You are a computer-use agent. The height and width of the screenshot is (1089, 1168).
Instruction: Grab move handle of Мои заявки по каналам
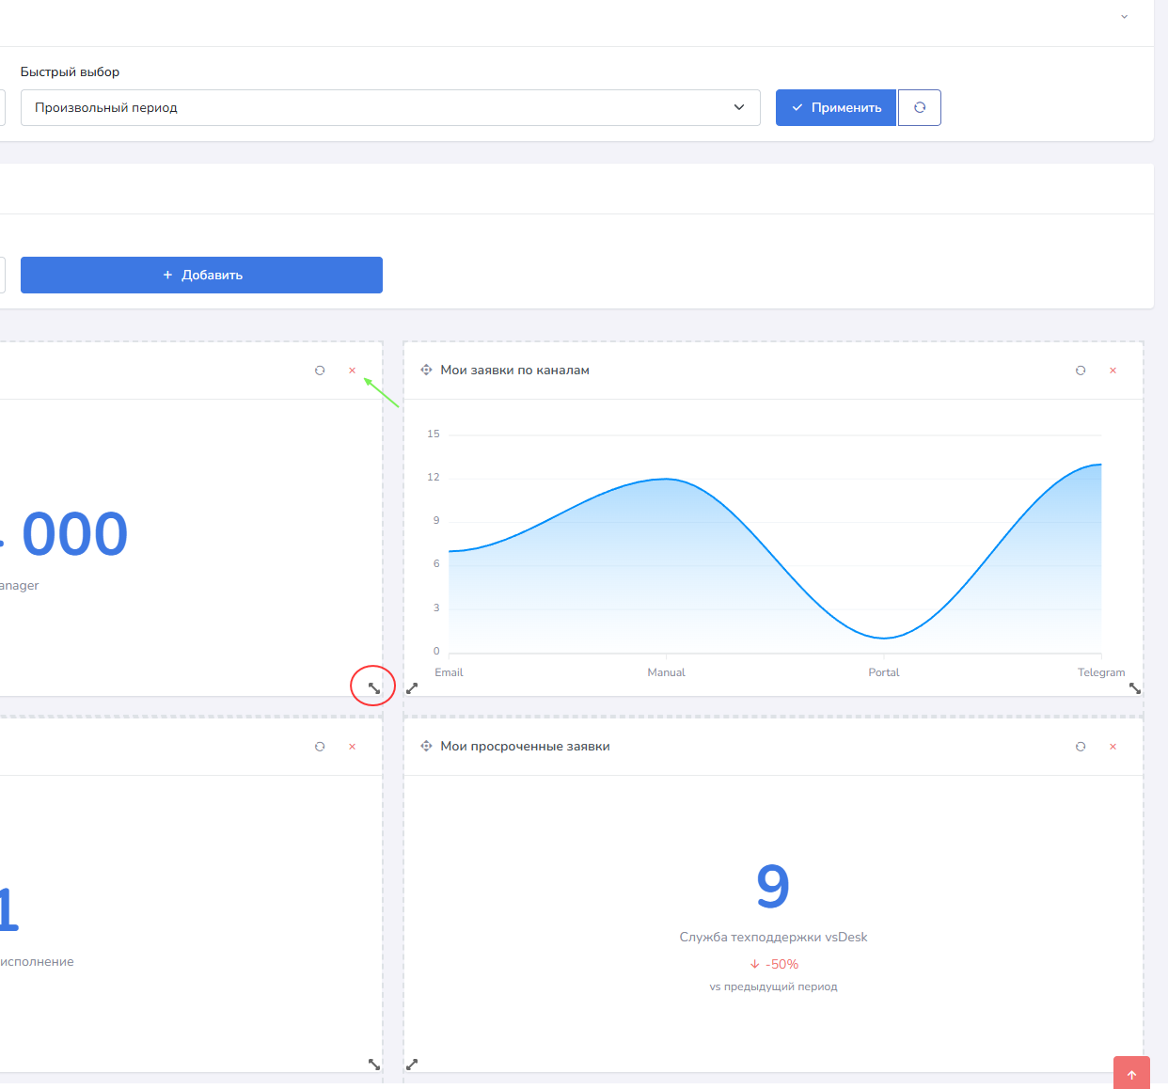(x=426, y=371)
